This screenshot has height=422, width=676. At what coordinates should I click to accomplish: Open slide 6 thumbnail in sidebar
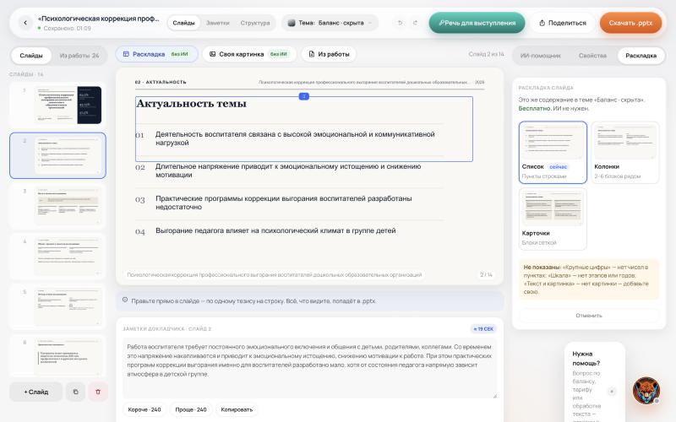[x=57, y=356]
